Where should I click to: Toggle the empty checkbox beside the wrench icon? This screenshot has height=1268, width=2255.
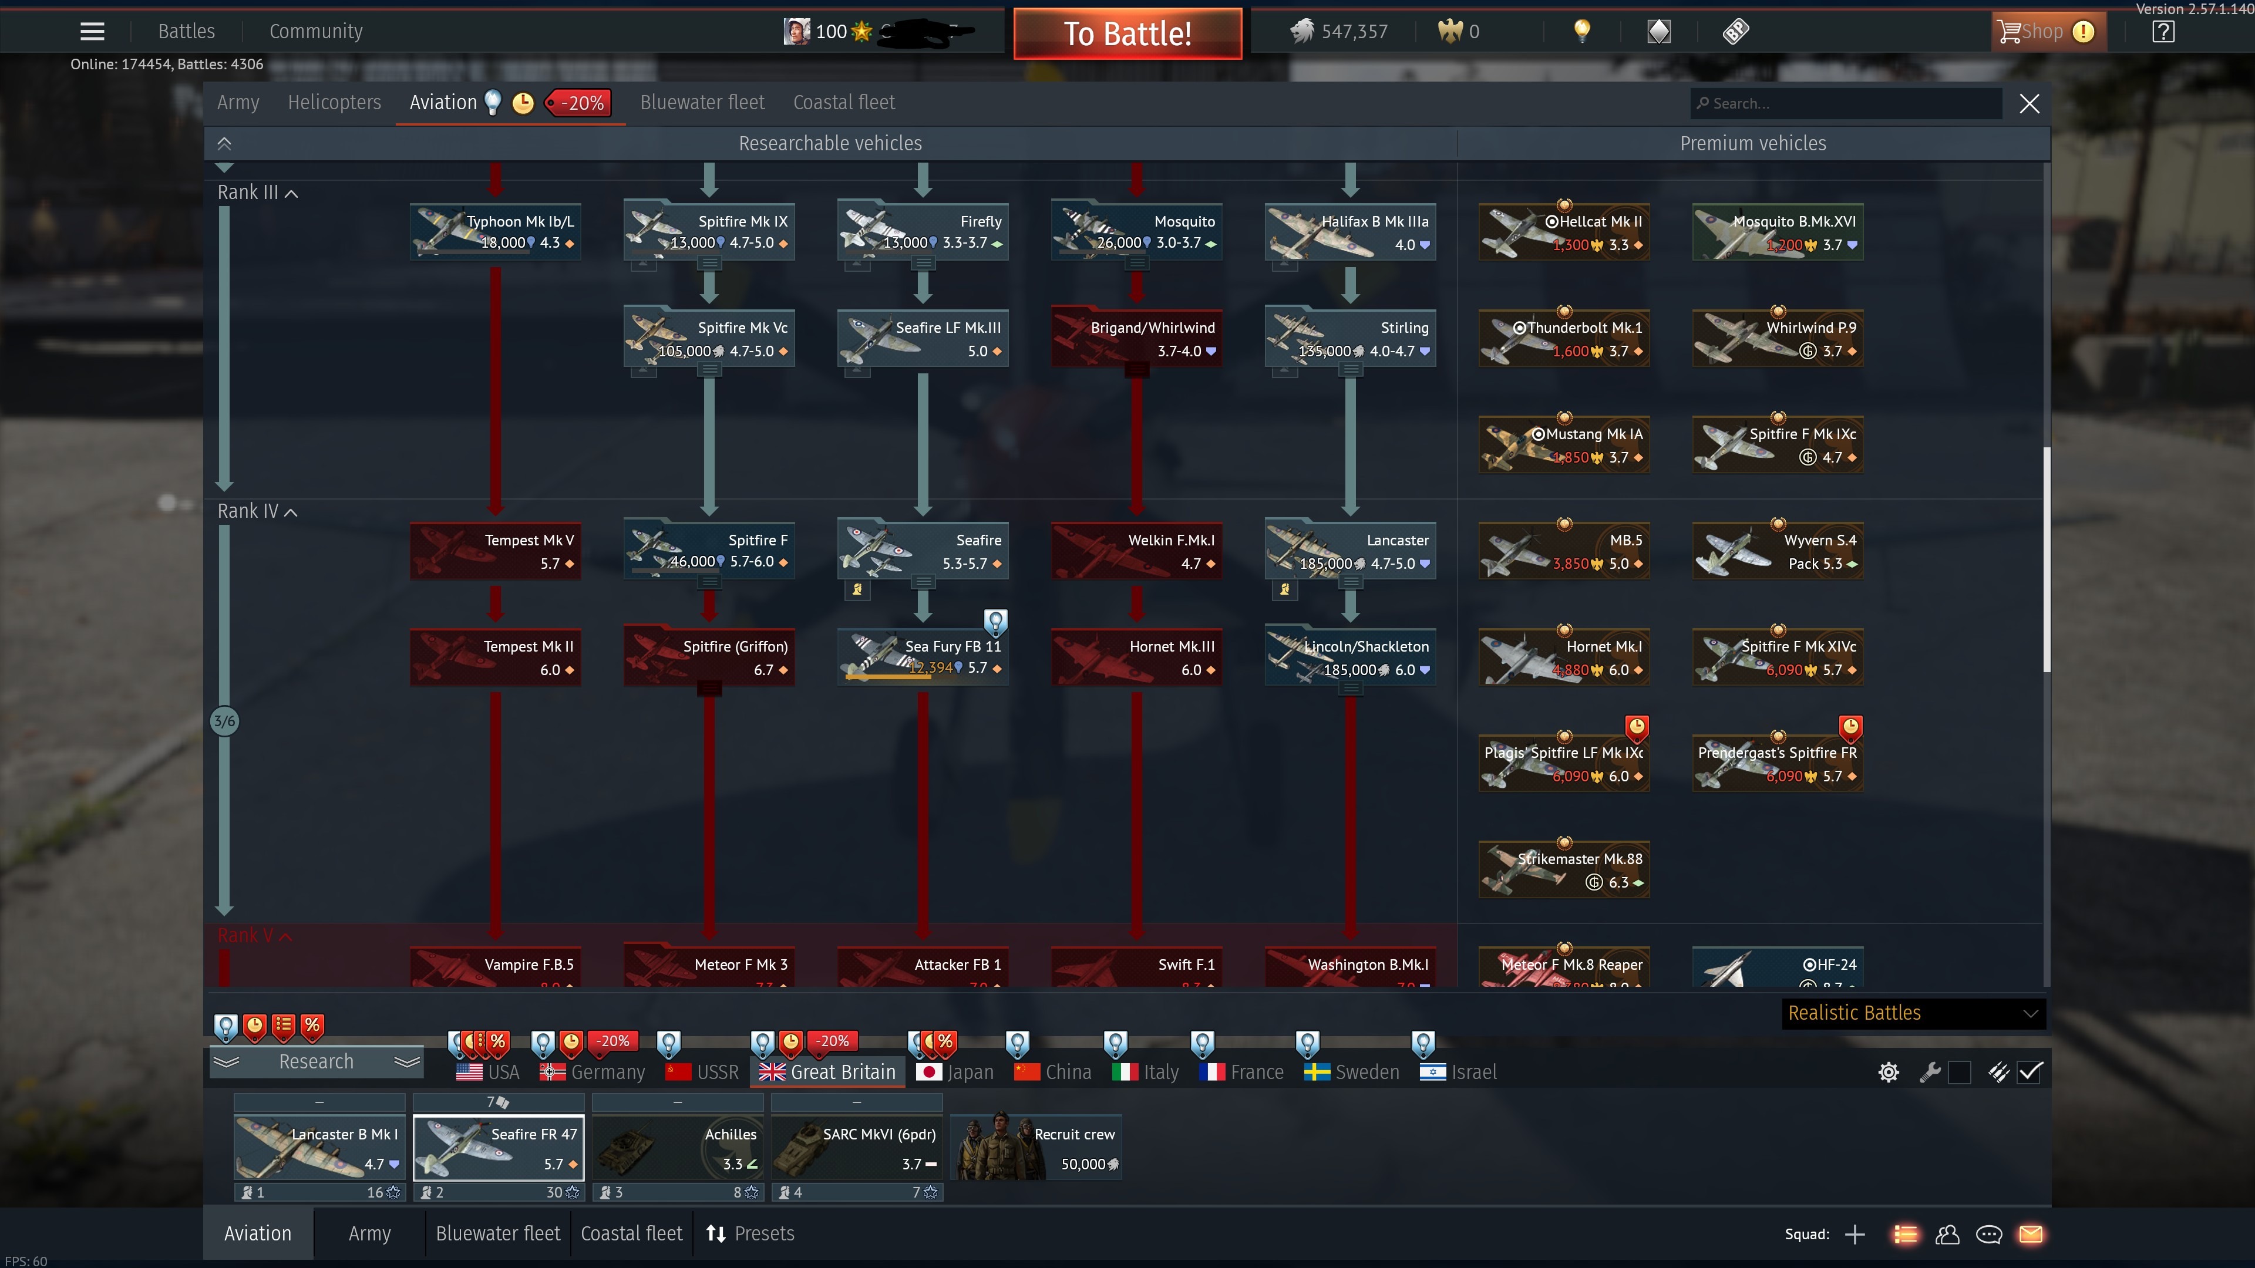coord(1960,1072)
